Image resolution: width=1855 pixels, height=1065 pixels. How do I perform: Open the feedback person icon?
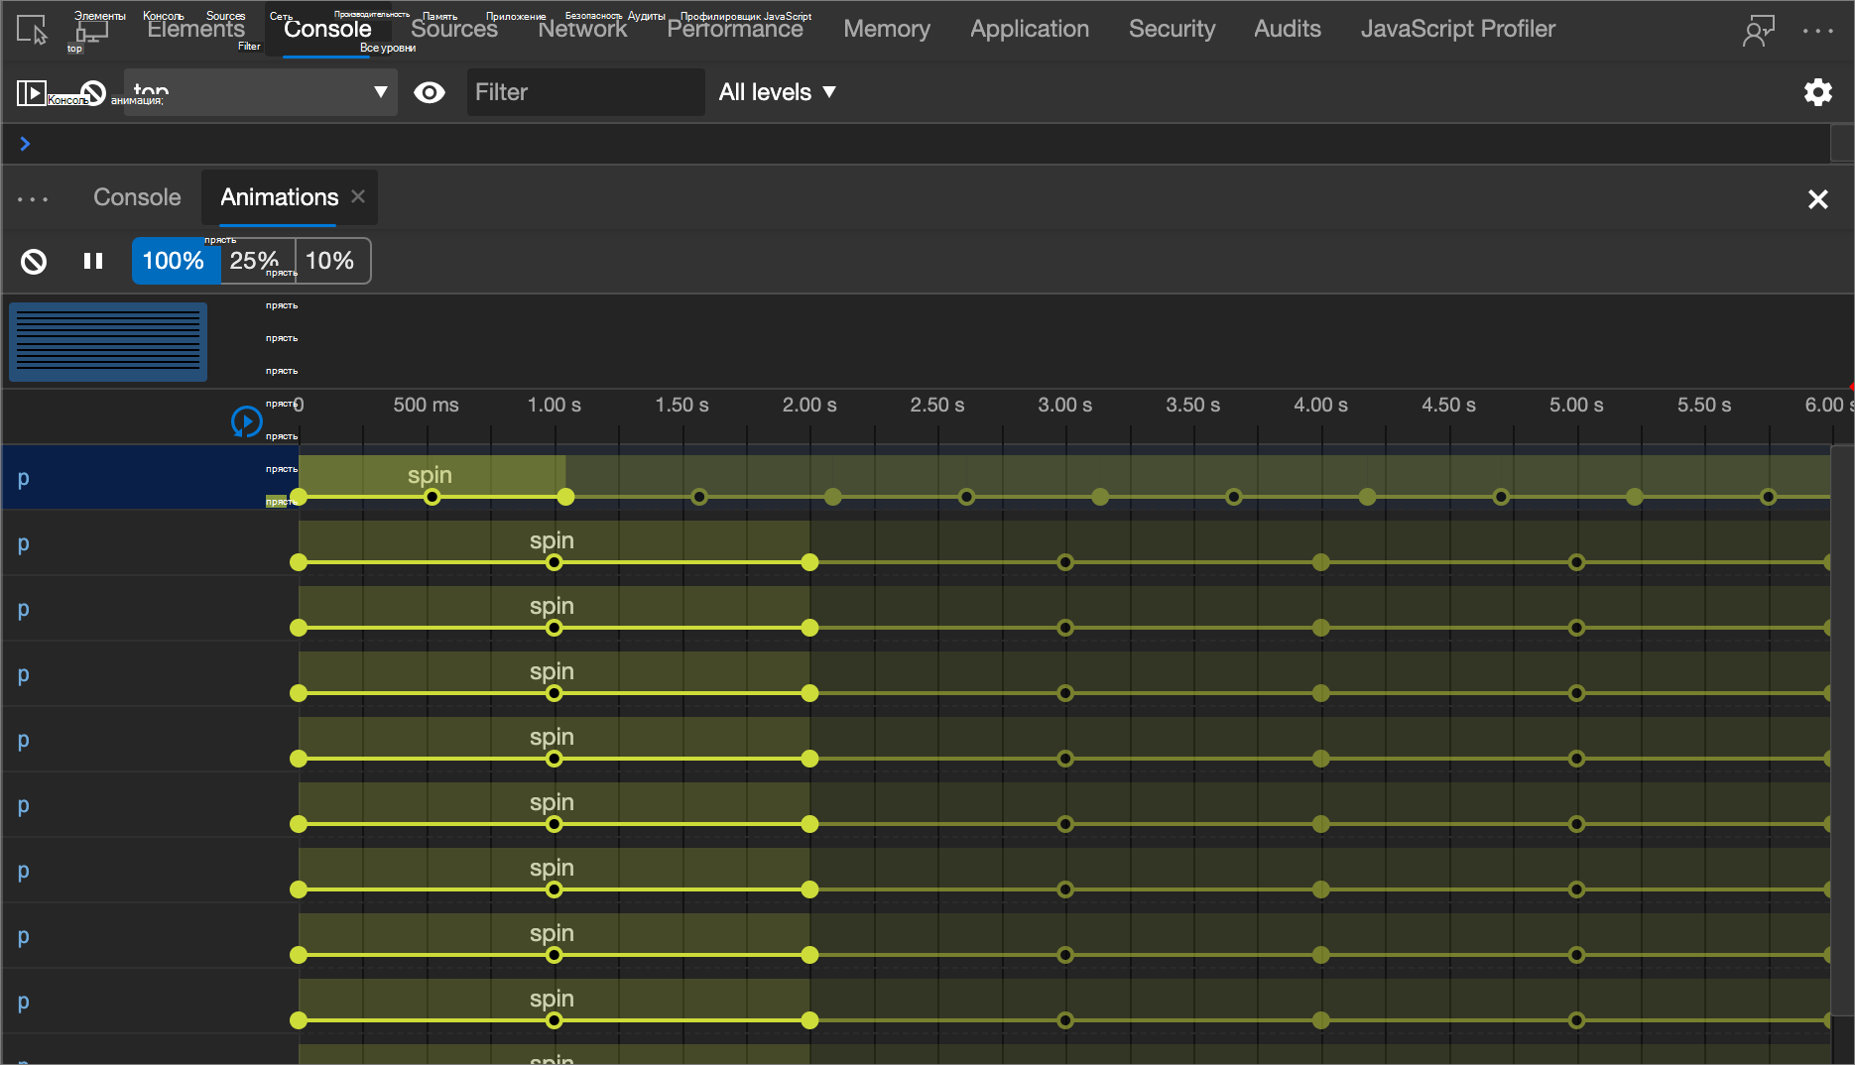[x=1758, y=30]
